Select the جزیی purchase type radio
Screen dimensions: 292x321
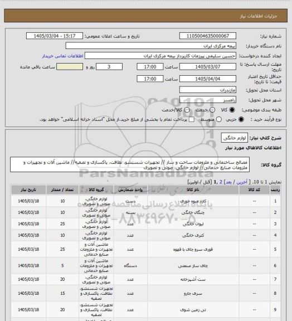click(x=241, y=119)
